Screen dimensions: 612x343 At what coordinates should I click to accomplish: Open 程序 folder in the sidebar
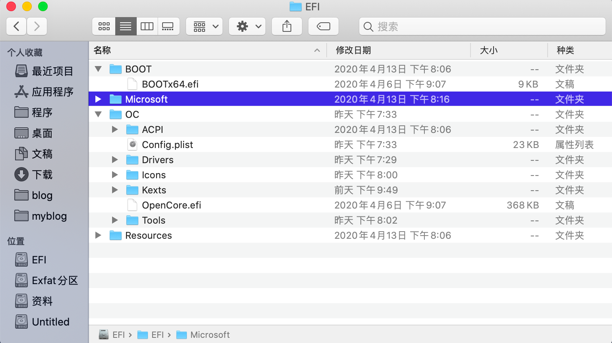(34, 113)
